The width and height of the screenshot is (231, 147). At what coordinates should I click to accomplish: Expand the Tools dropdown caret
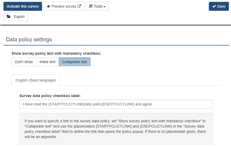pyautogui.click(x=104, y=7)
